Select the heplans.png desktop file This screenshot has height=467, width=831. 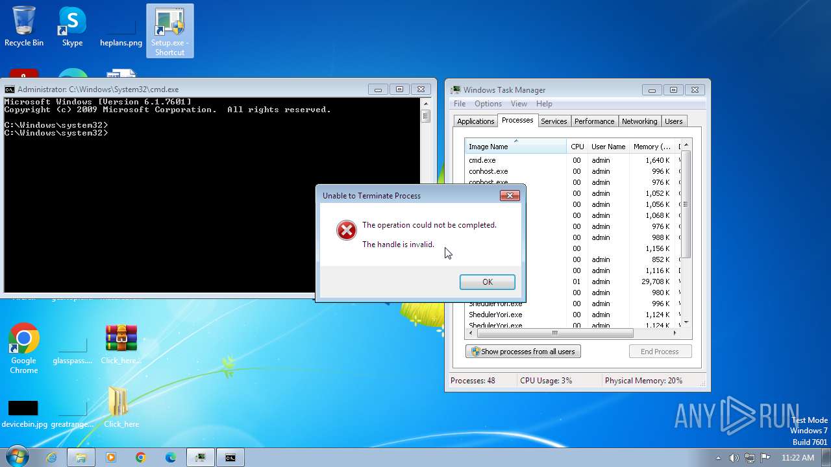[121, 30]
